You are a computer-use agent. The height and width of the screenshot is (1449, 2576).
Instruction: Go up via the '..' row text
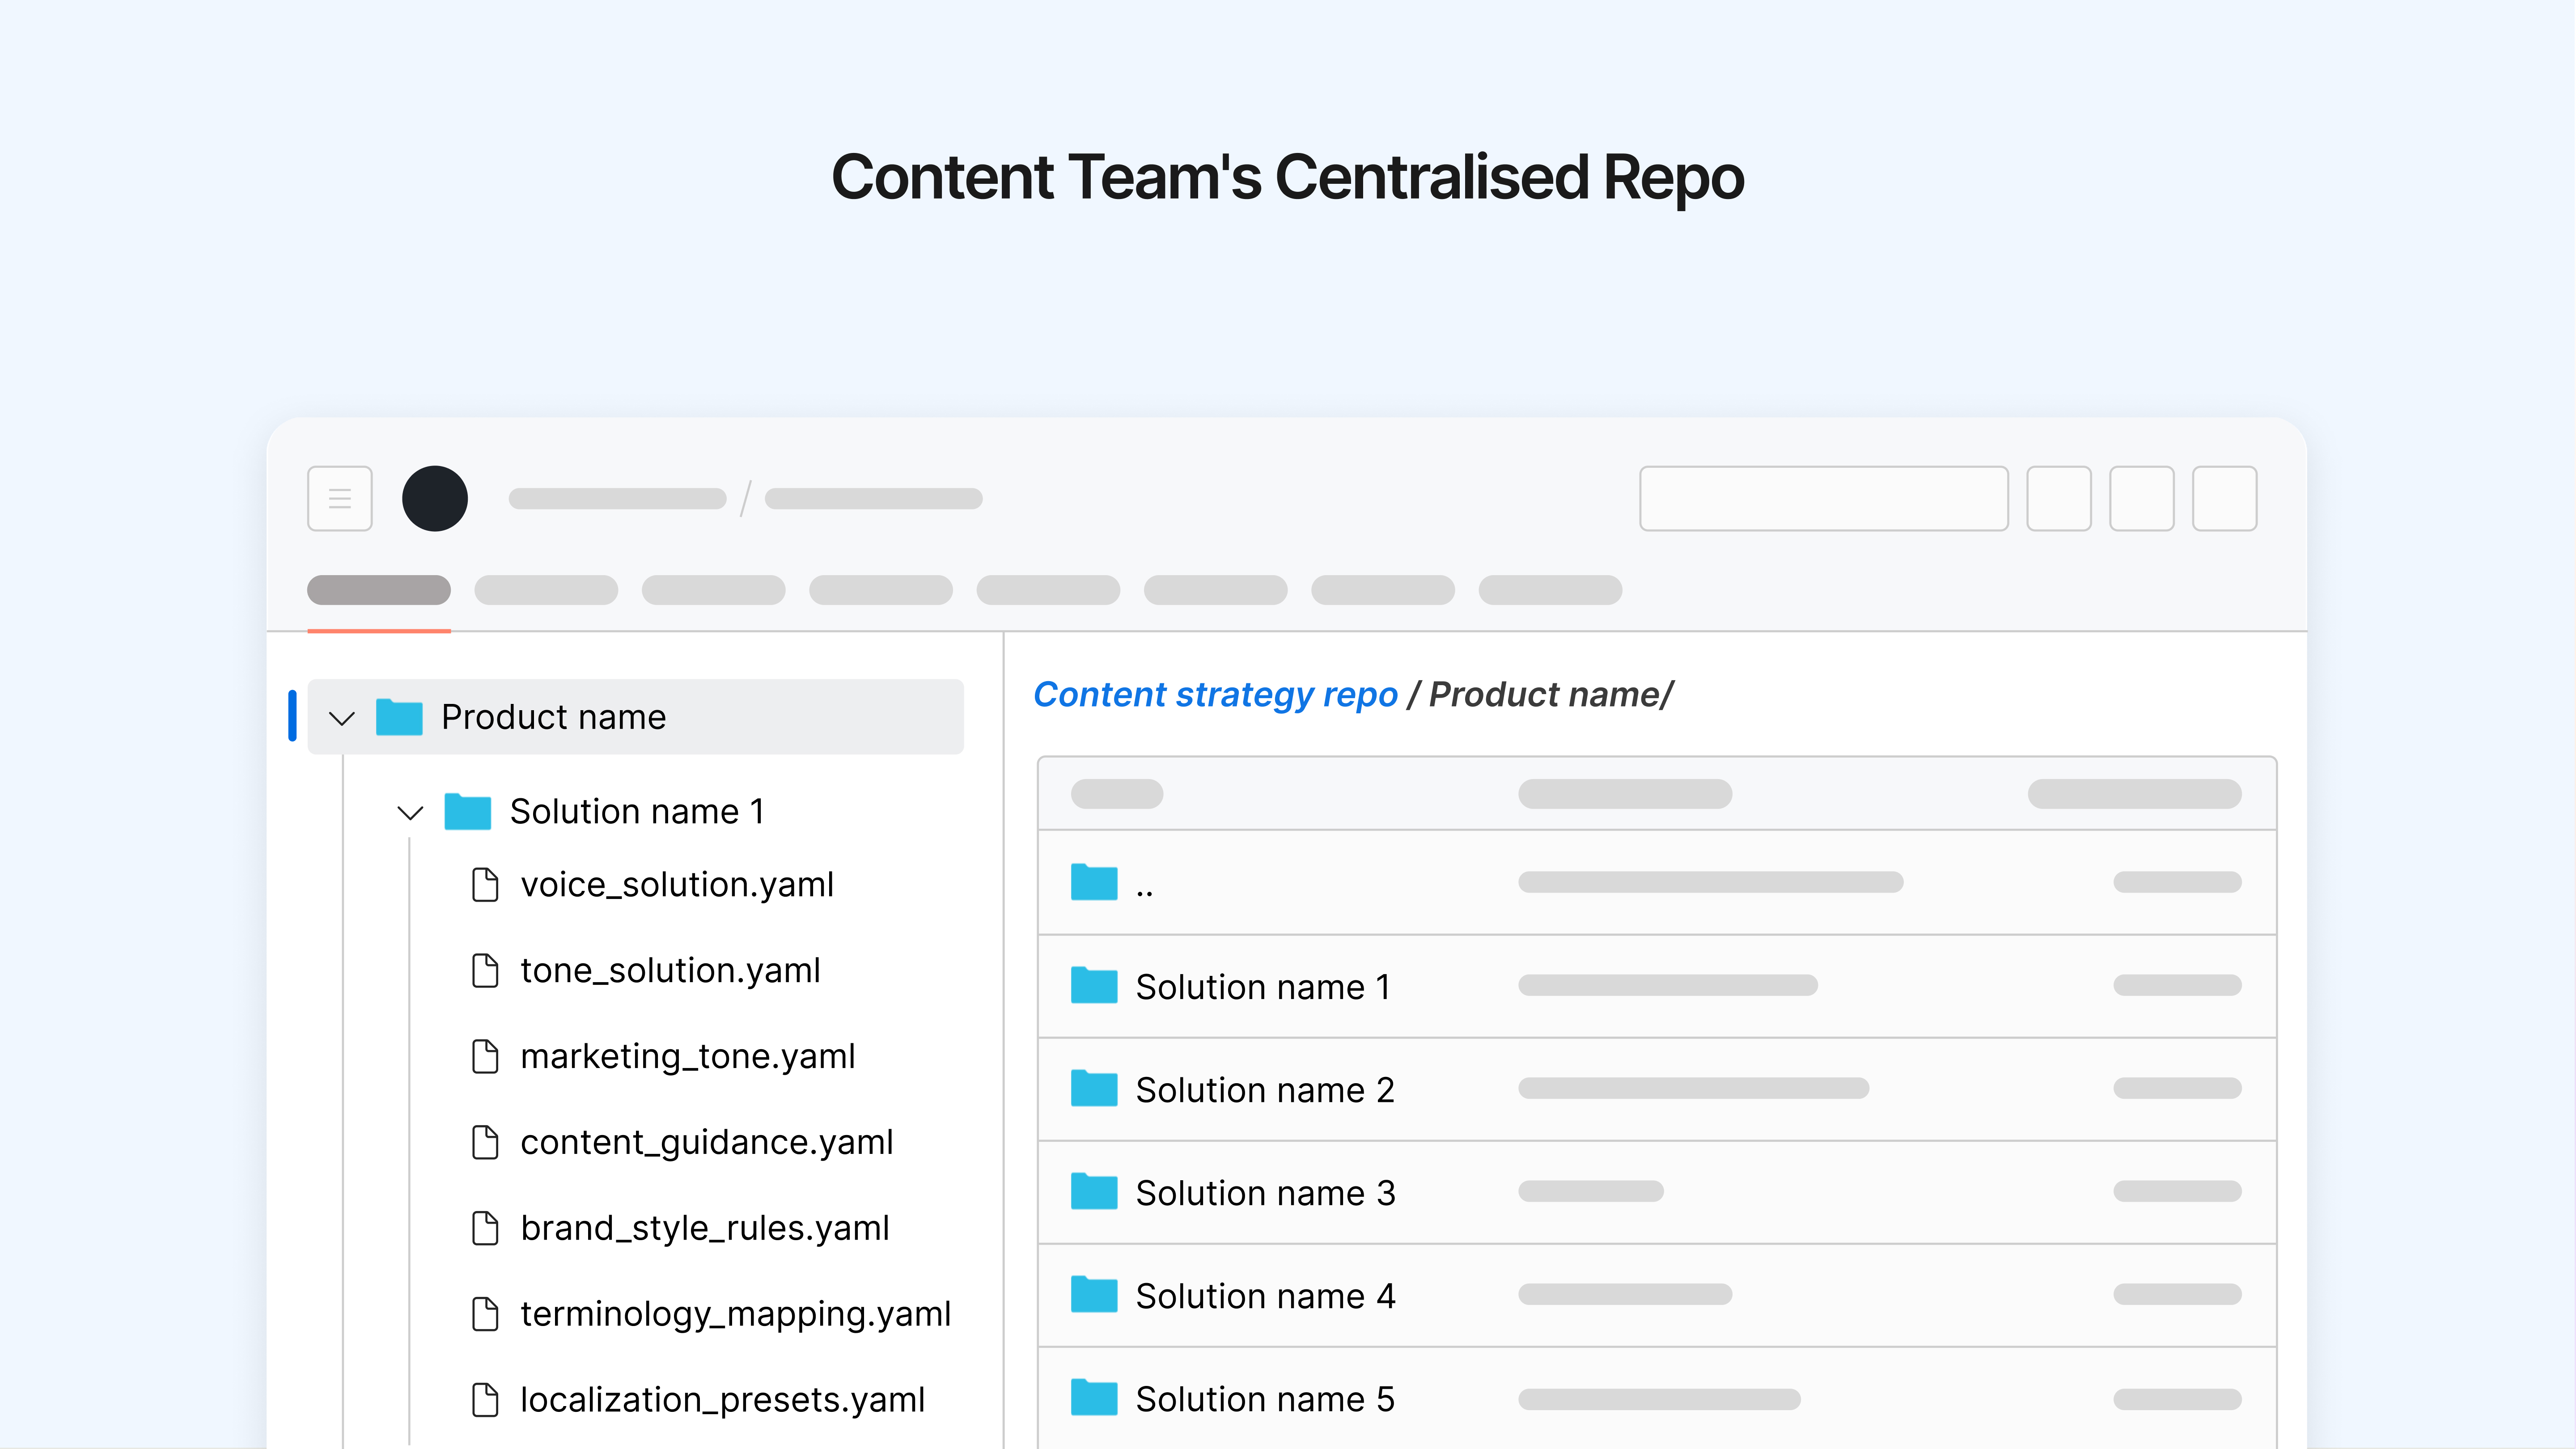[1144, 890]
